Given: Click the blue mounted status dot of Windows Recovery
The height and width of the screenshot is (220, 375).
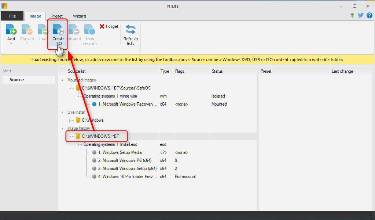Looking at the screenshot, I should tap(94, 104).
